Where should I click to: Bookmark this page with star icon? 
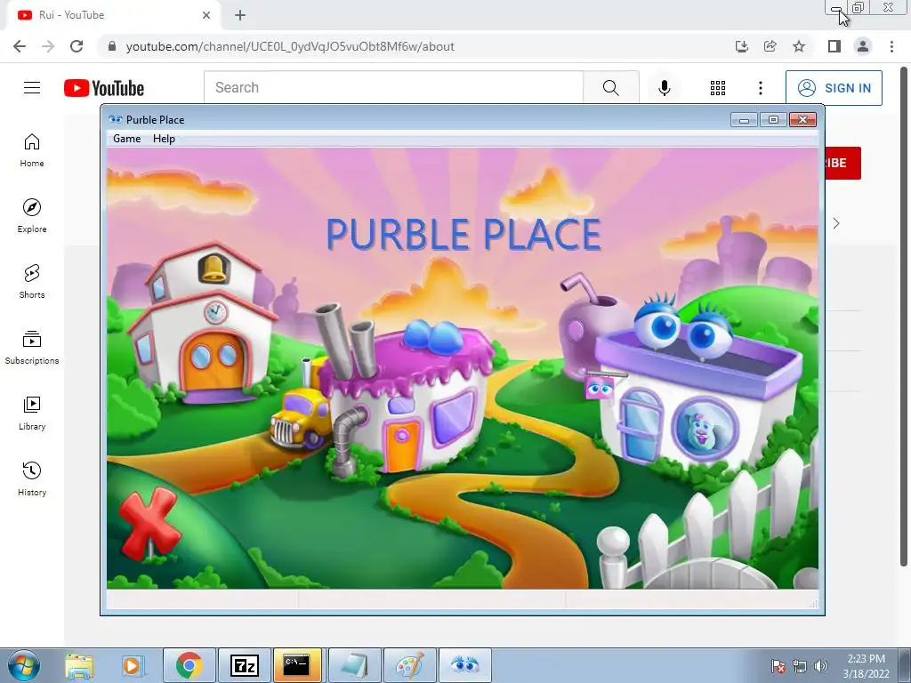(799, 46)
